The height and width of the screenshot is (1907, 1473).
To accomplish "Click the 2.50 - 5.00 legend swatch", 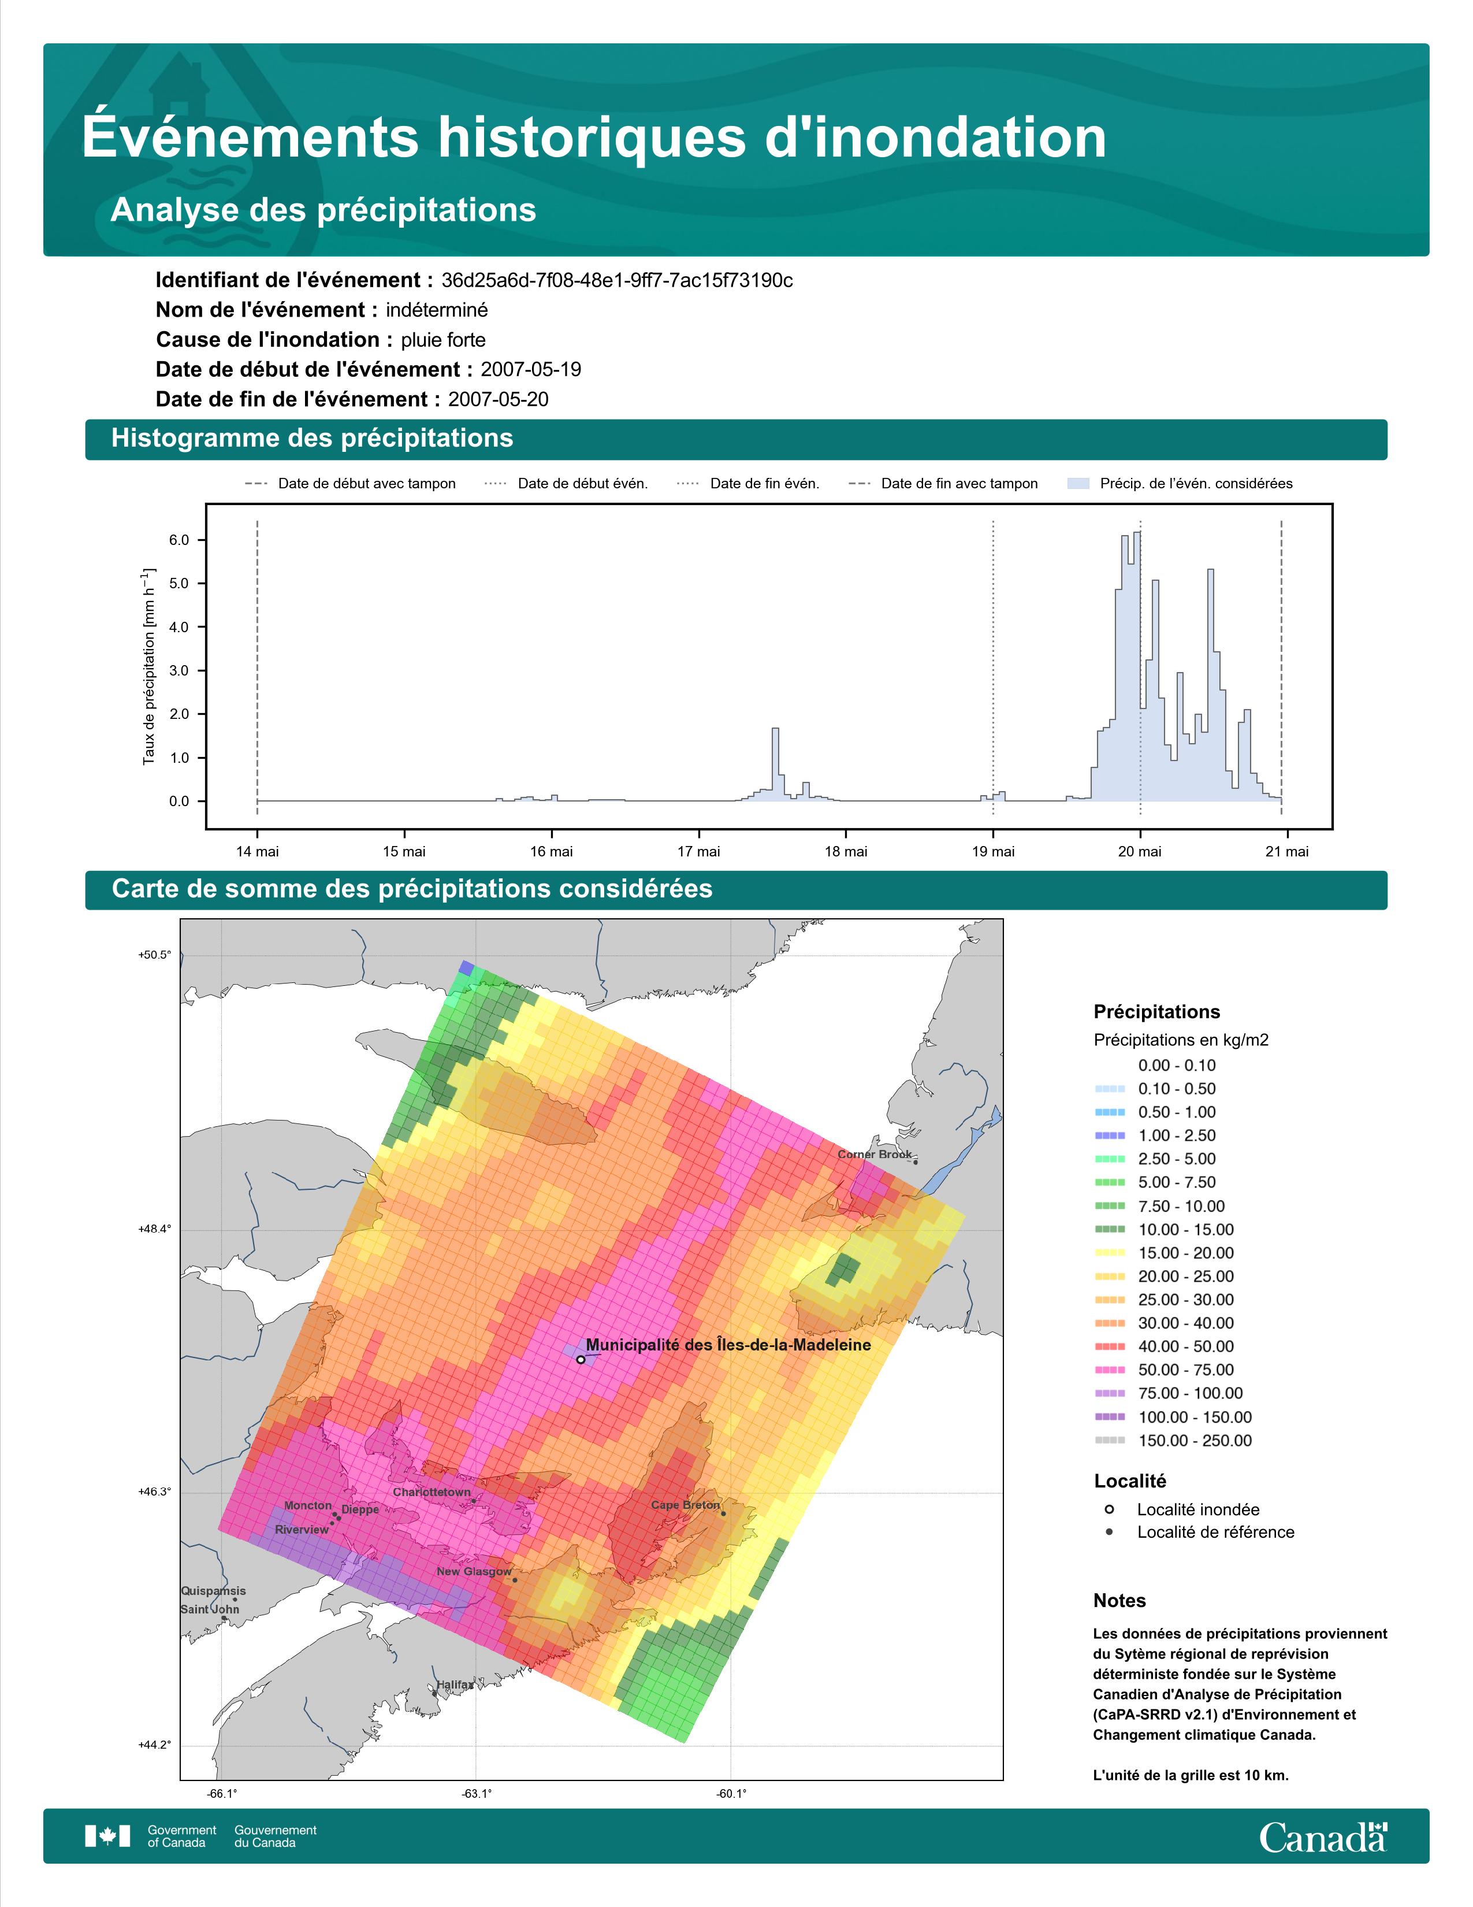I will (1109, 1159).
